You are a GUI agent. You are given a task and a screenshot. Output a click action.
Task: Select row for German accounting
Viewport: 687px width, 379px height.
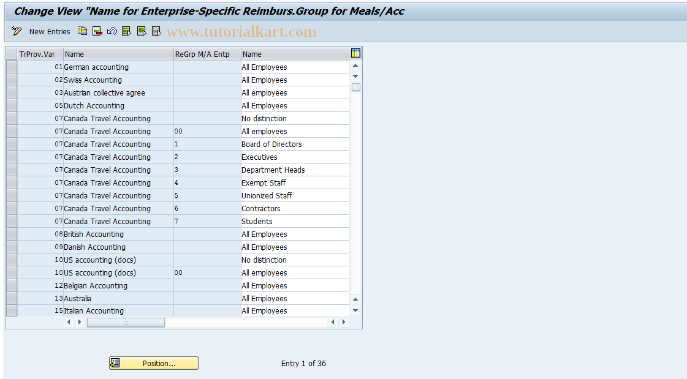click(x=12, y=67)
